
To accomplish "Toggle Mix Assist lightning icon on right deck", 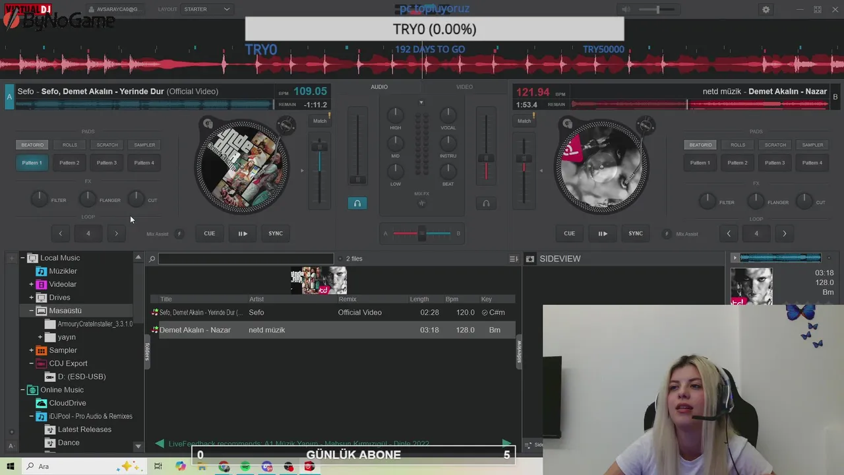I will pos(667,234).
